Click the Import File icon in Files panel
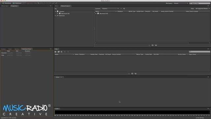 click(59, 52)
